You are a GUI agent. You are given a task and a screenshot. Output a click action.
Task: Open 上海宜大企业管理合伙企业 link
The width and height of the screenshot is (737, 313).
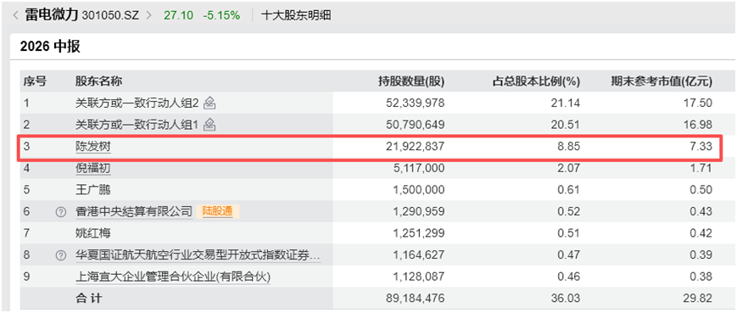(173, 277)
